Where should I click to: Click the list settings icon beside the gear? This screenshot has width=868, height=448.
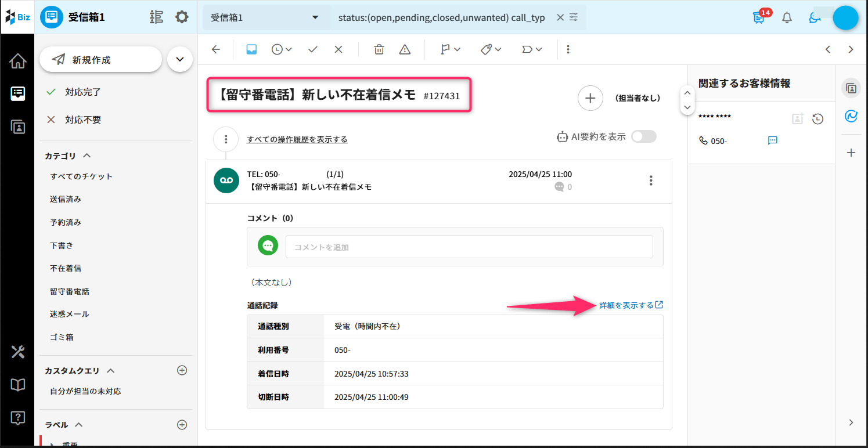[x=156, y=17]
